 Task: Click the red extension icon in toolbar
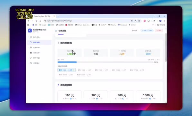[145, 21]
